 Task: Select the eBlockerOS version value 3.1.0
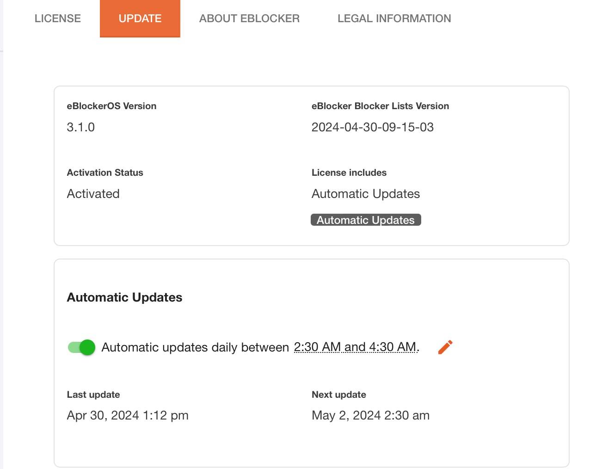(81, 127)
